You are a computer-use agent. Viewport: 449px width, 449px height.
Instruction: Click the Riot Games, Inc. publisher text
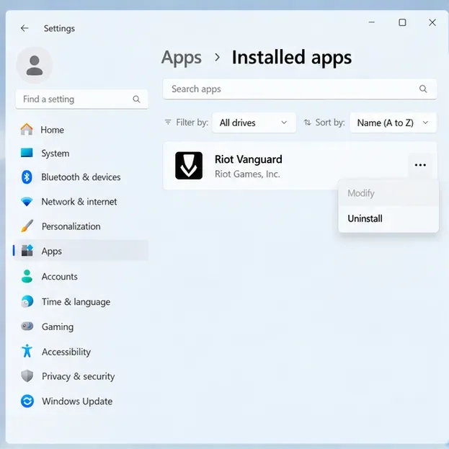point(247,174)
